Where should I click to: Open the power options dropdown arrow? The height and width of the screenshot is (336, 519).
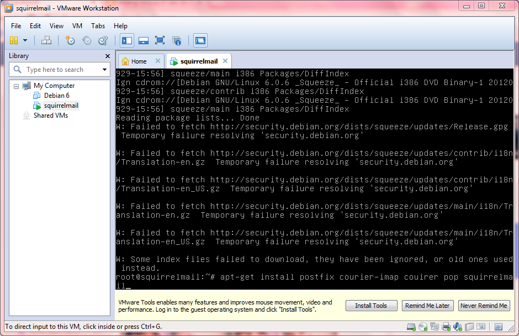tap(25, 40)
